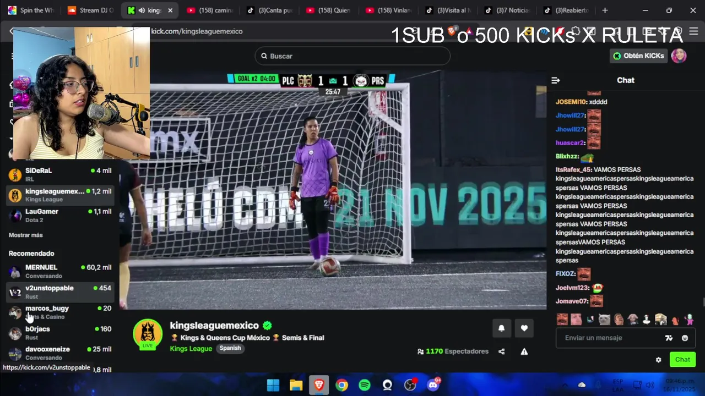Click Jomave07 username in chat
This screenshot has height=396, width=705.
pos(571,301)
